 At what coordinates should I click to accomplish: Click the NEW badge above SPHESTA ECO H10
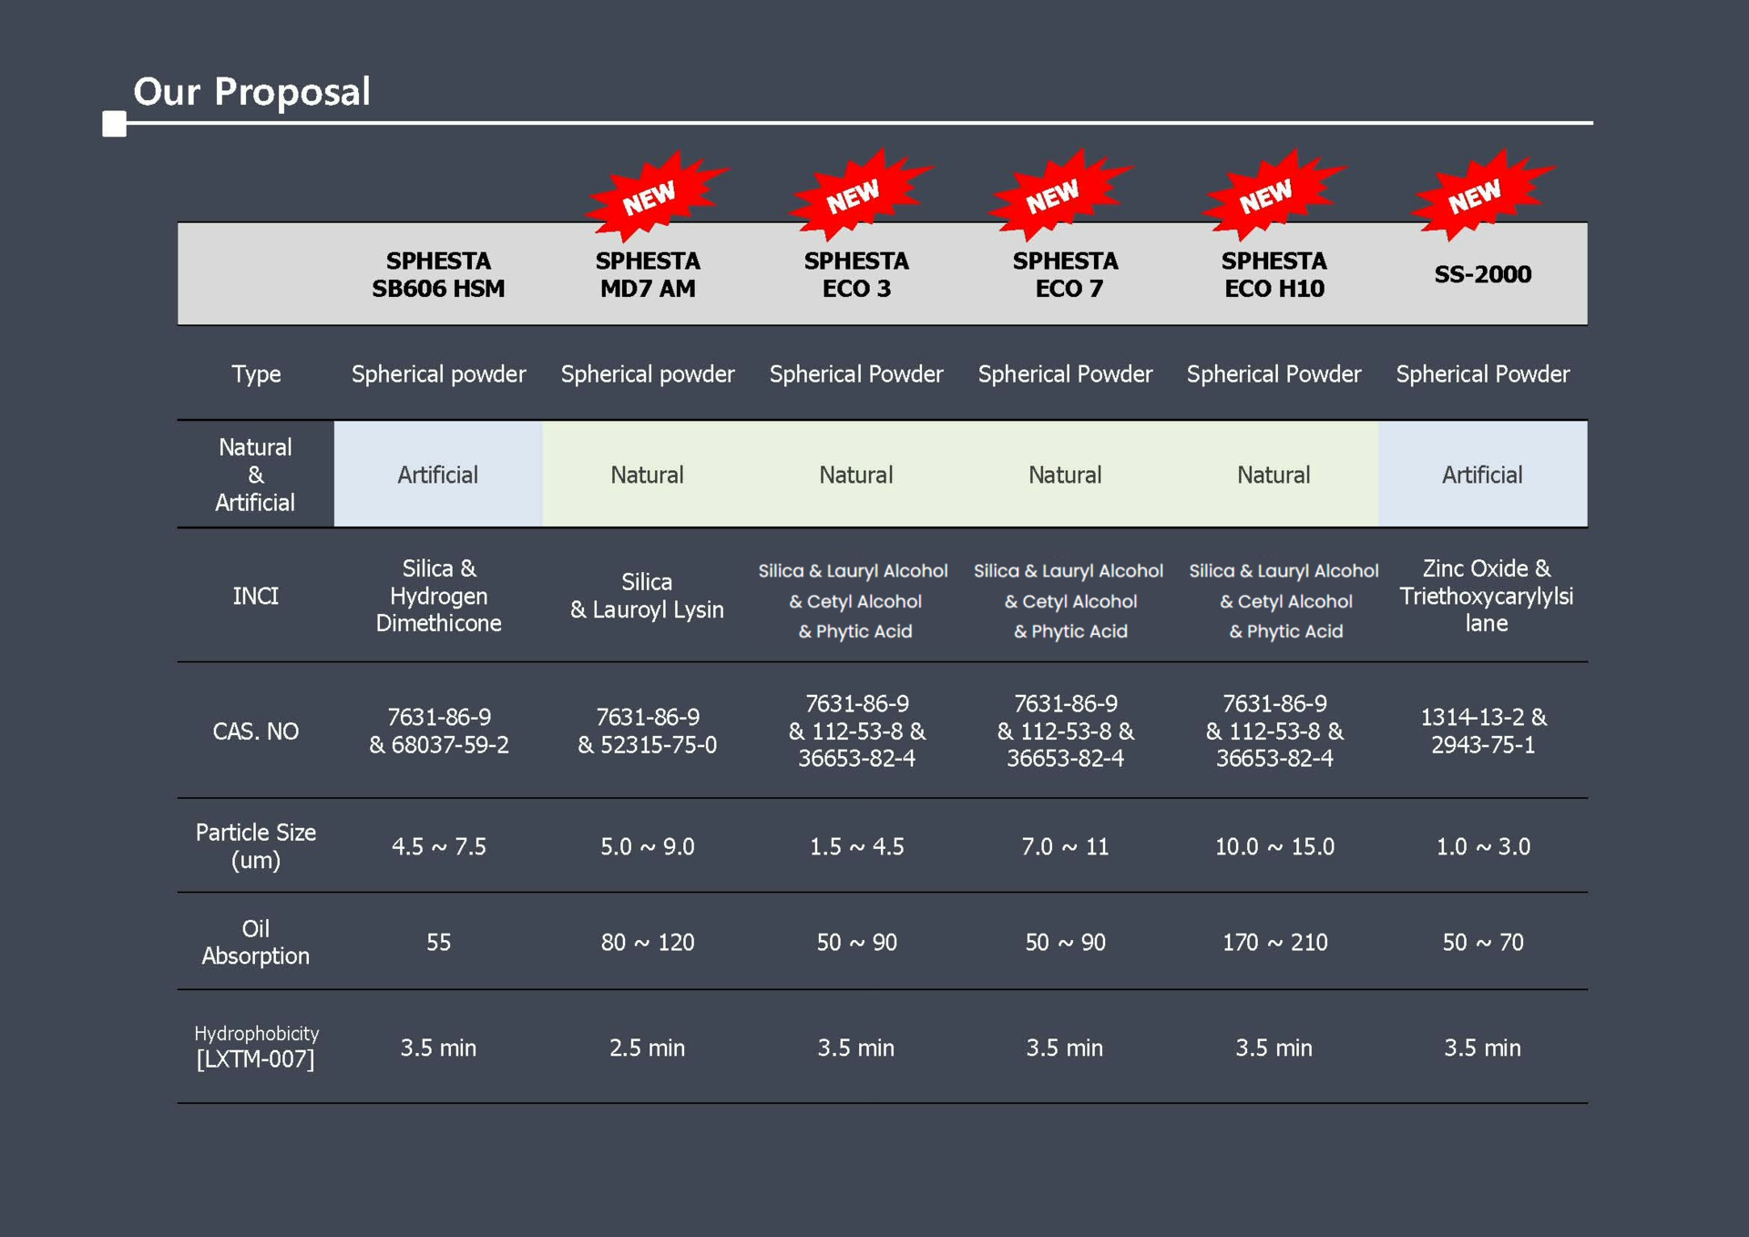1266,196
